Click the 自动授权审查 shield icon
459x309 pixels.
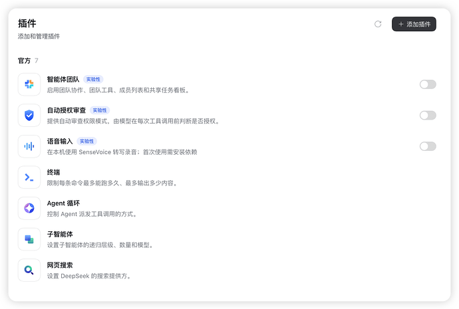click(x=29, y=116)
